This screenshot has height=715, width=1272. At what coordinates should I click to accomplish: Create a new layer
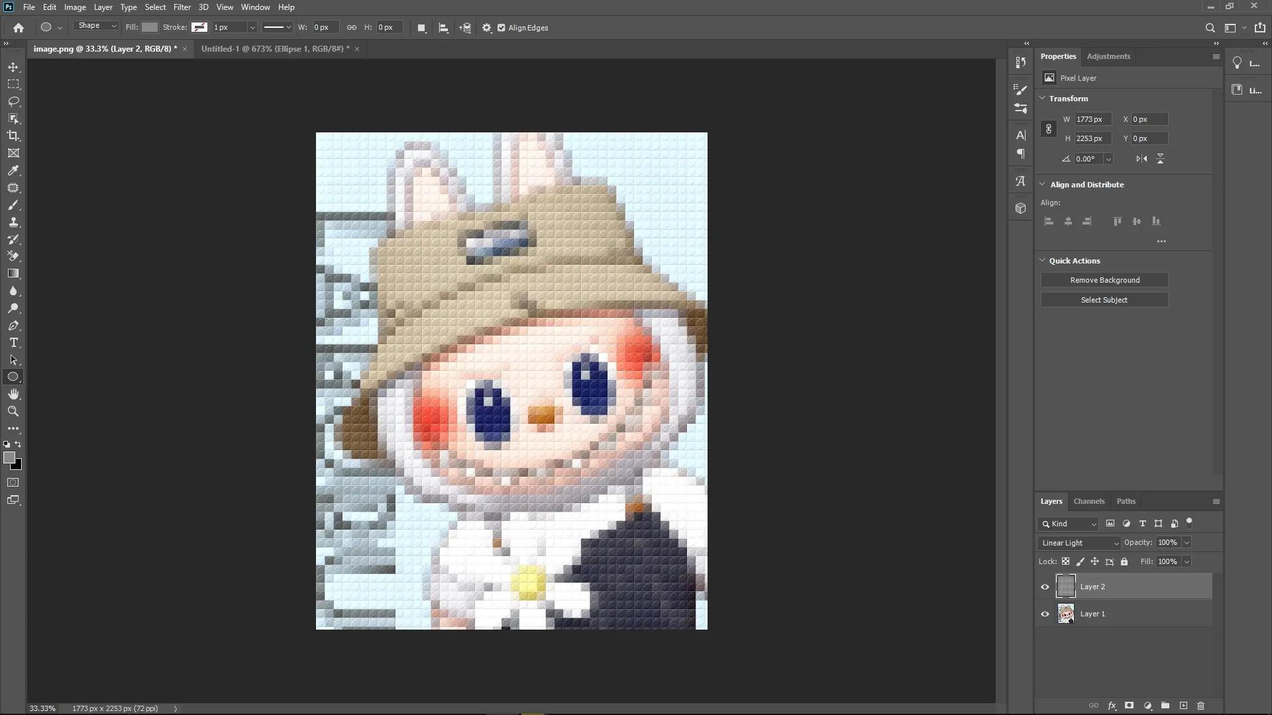pos(1183,706)
